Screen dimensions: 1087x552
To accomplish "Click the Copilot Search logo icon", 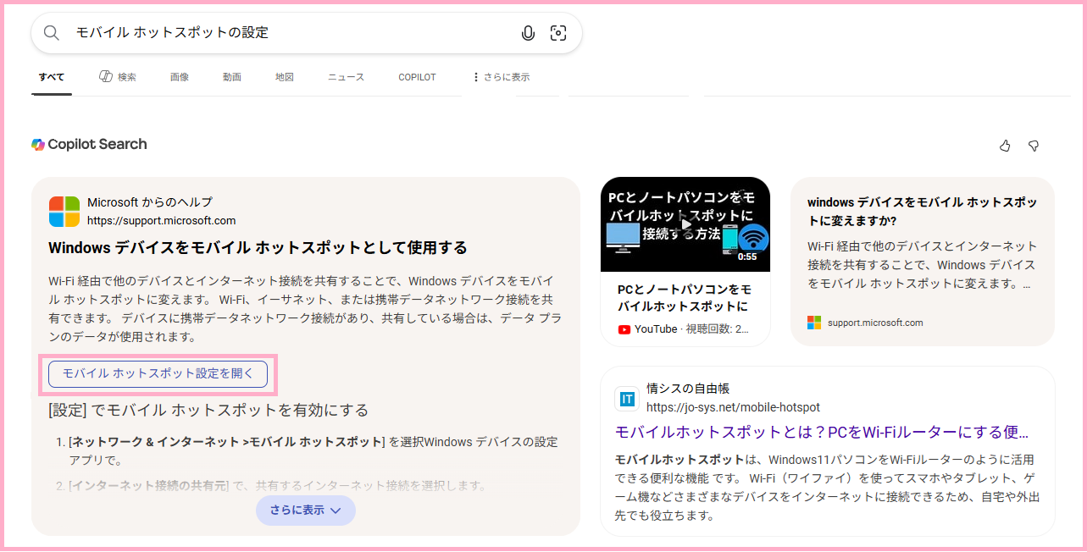I will [38, 144].
